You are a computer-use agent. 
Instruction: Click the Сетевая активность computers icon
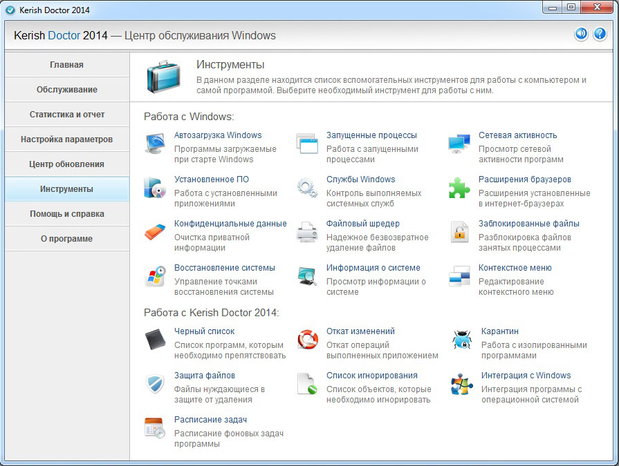point(459,144)
